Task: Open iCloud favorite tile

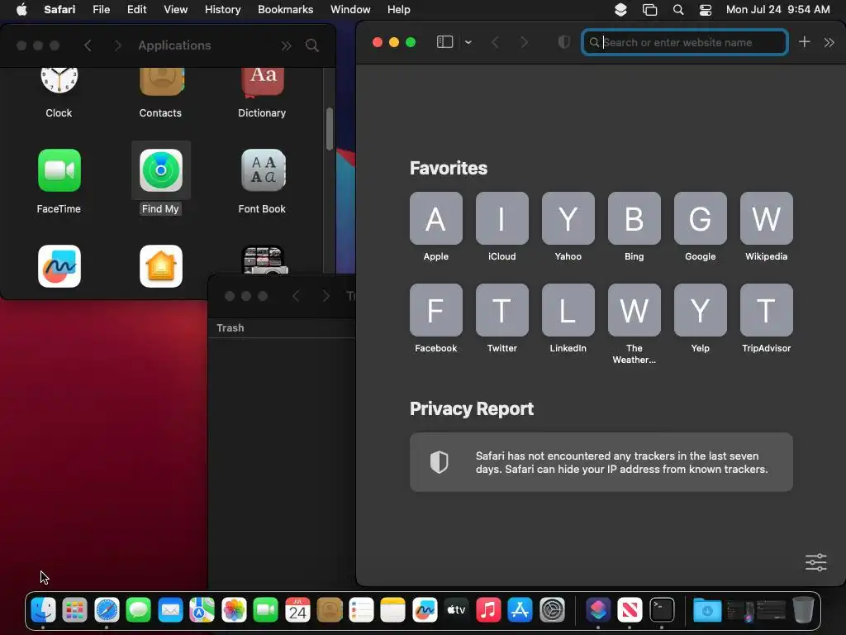Action: pos(501,218)
